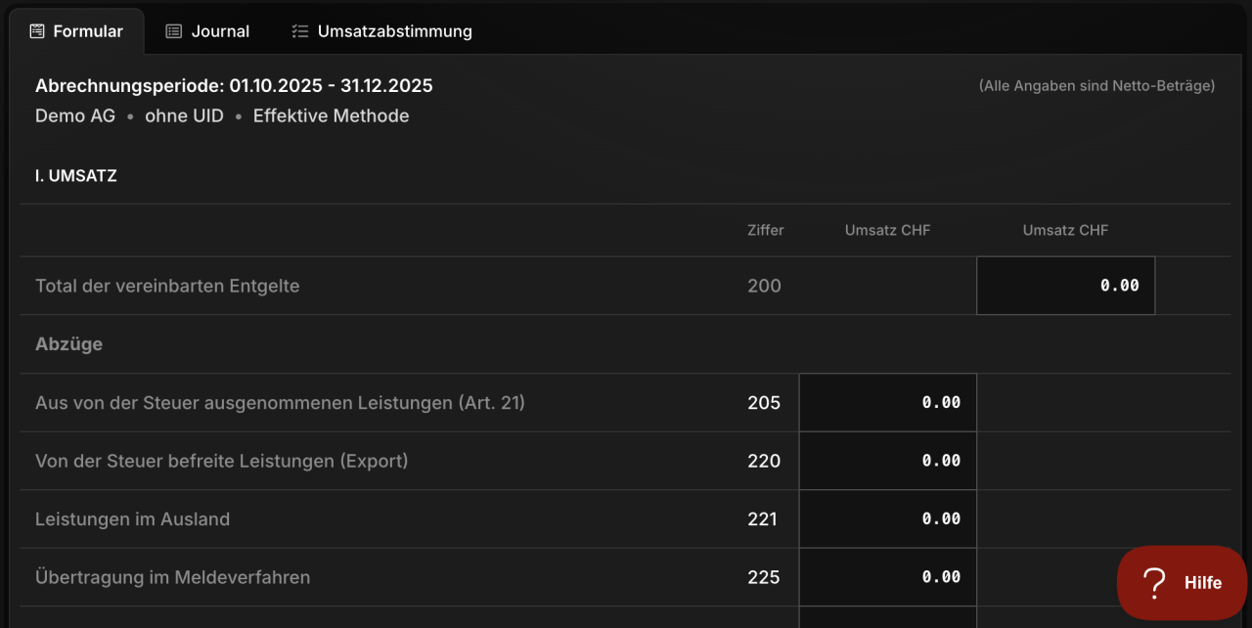Image resolution: width=1252 pixels, height=628 pixels.
Task: Open the Umsatzabstimmung tab
Action: pyautogui.click(x=381, y=31)
